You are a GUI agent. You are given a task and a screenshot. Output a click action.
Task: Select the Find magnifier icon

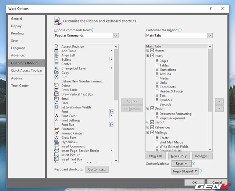point(57,103)
